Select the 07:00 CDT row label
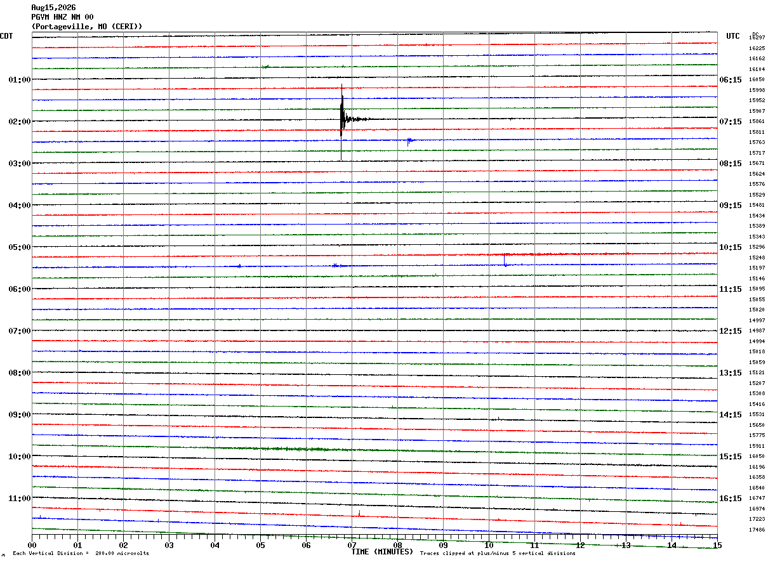Image resolution: width=768 pixels, height=562 pixels. tap(20, 331)
